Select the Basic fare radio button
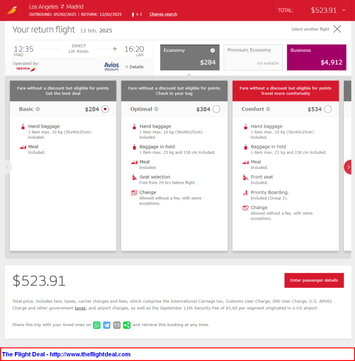The height and width of the screenshot is (361, 355). (105, 109)
